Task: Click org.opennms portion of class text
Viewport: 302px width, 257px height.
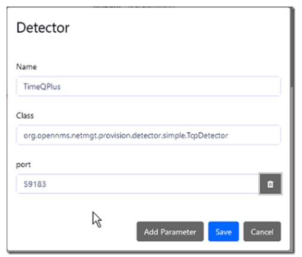Action: (x=47, y=136)
